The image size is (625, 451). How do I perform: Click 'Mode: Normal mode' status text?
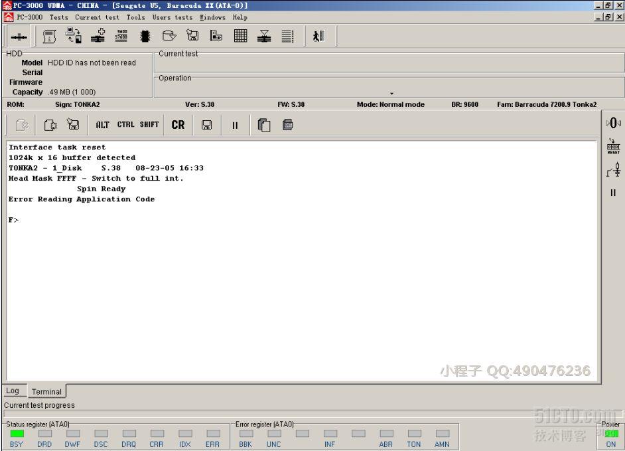click(x=391, y=104)
